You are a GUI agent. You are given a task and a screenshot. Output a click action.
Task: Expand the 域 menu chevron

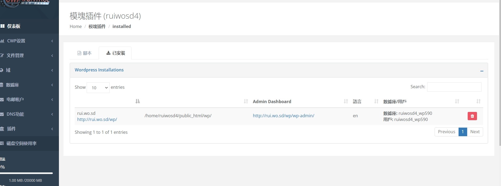point(52,70)
